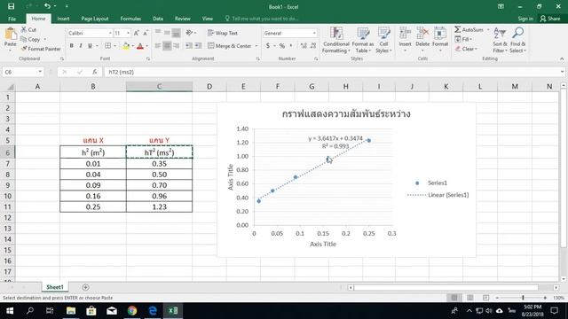Apply red font color A
This screenshot has width=568, height=319.
140,46
